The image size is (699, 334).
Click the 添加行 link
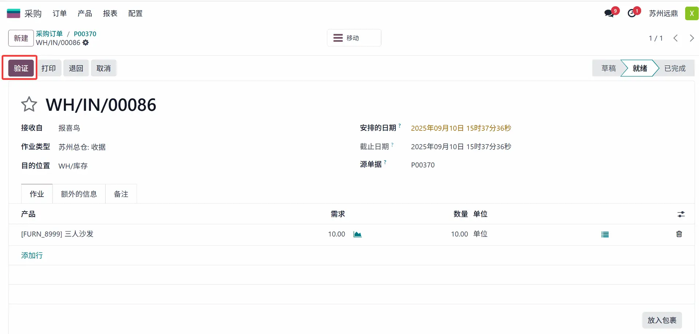pyautogui.click(x=32, y=255)
